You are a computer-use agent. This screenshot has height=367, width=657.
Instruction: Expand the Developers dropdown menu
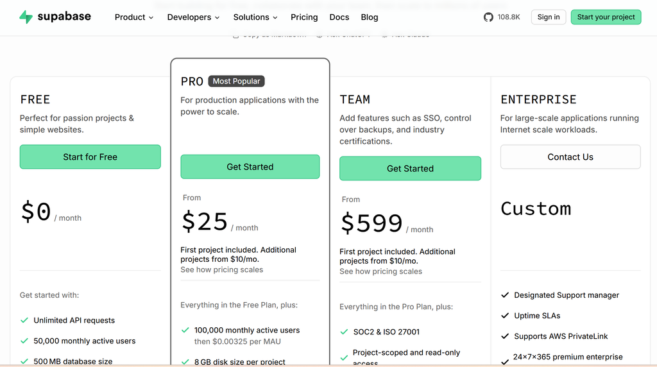[x=193, y=17]
